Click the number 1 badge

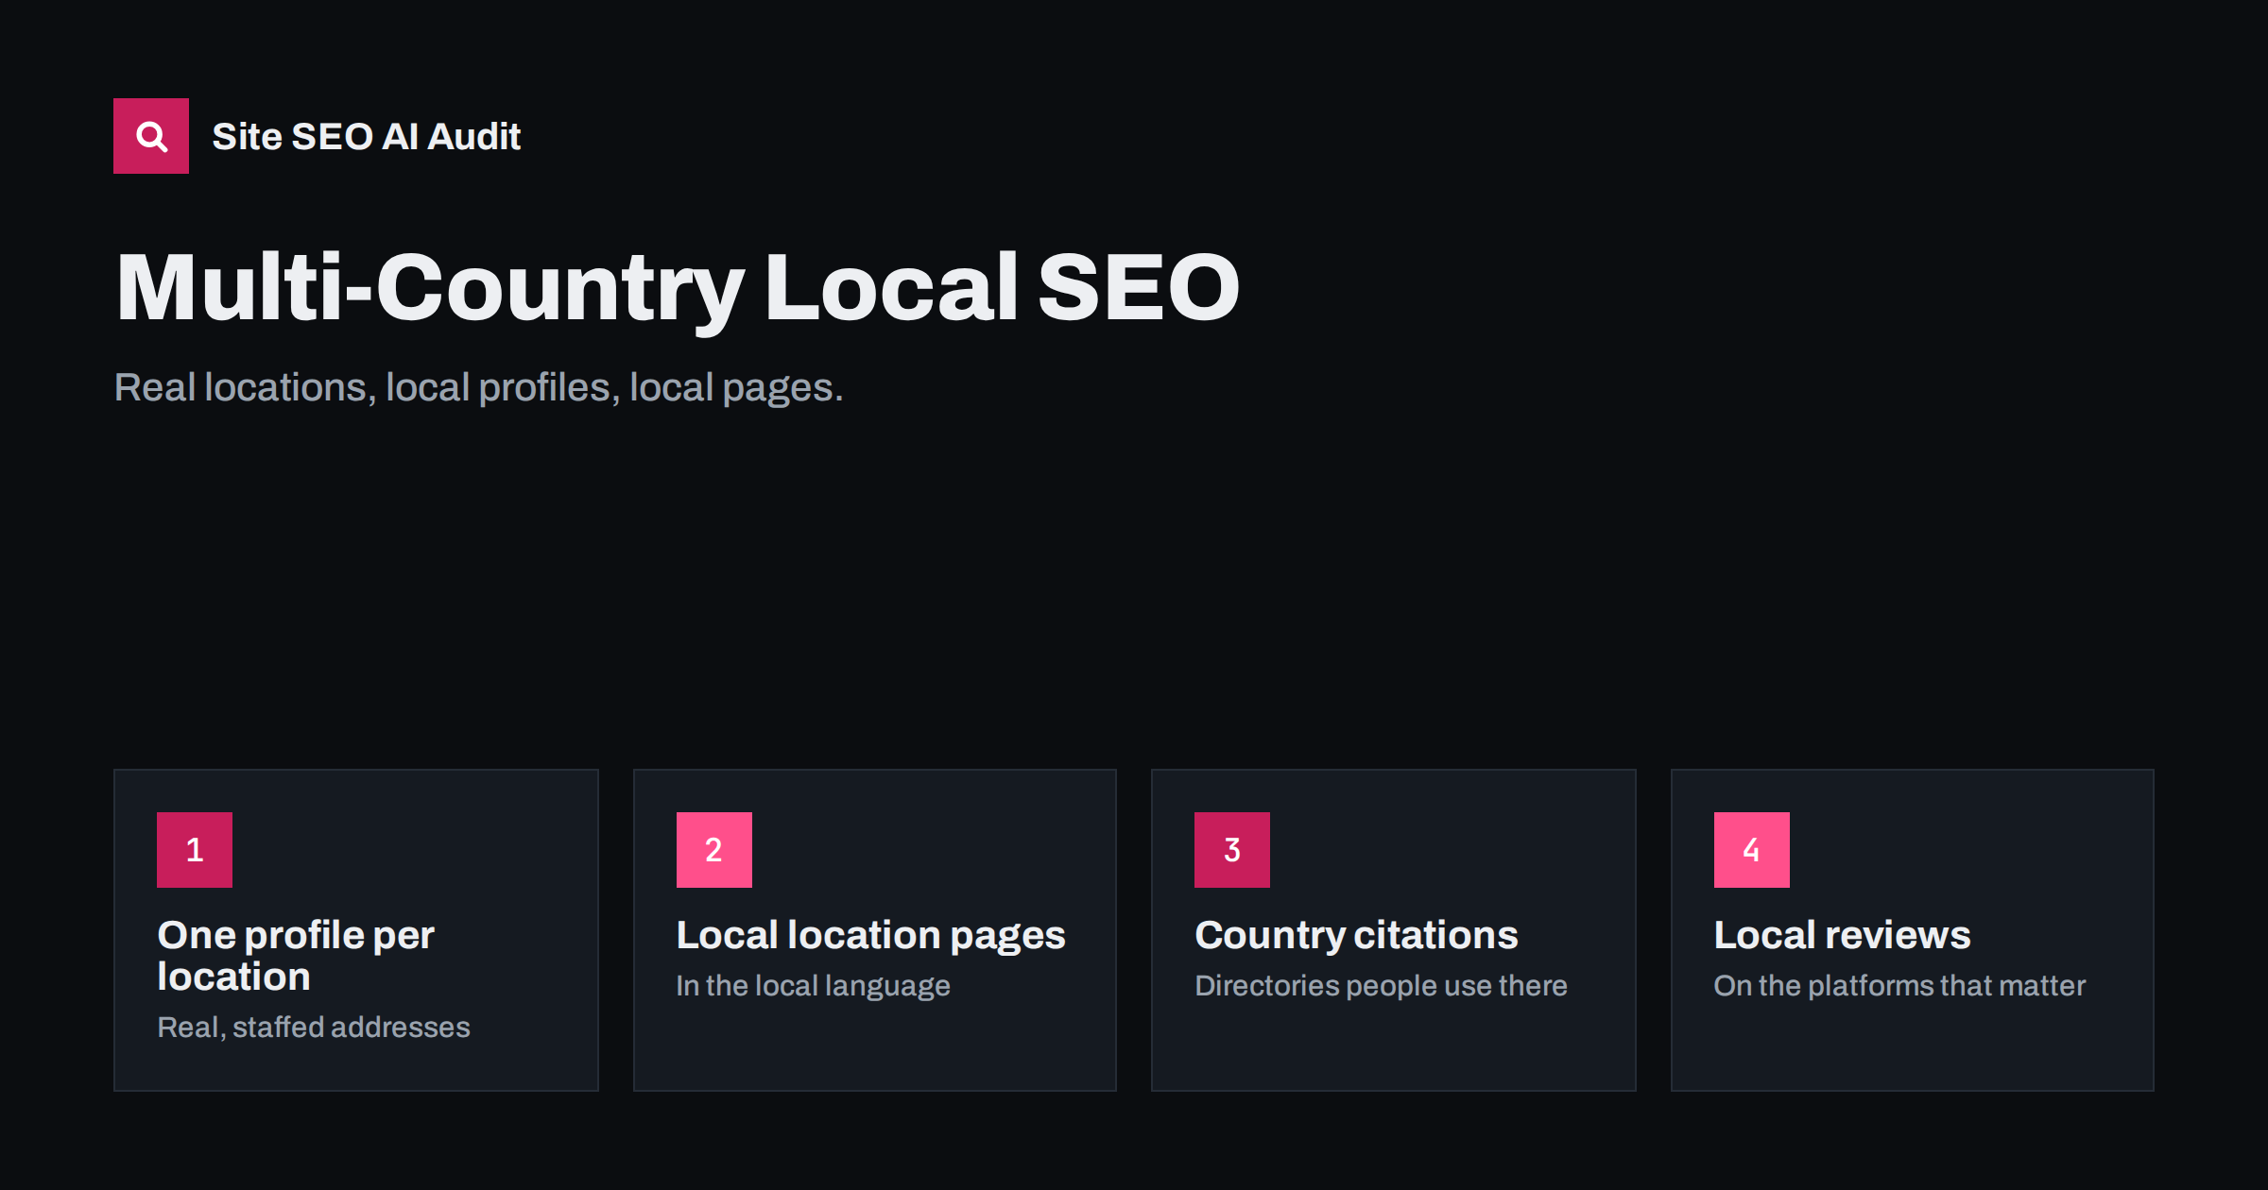click(195, 850)
